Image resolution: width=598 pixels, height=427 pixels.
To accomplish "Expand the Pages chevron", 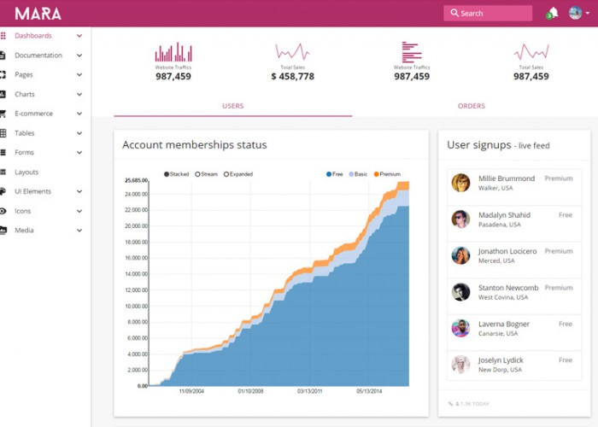I will (x=79, y=75).
